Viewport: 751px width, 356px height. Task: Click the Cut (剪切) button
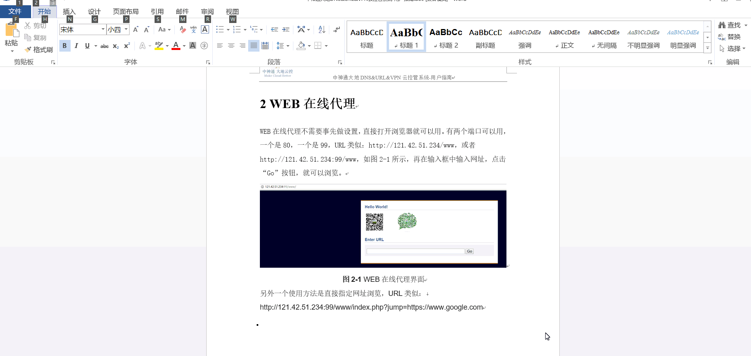(x=35, y=25)
